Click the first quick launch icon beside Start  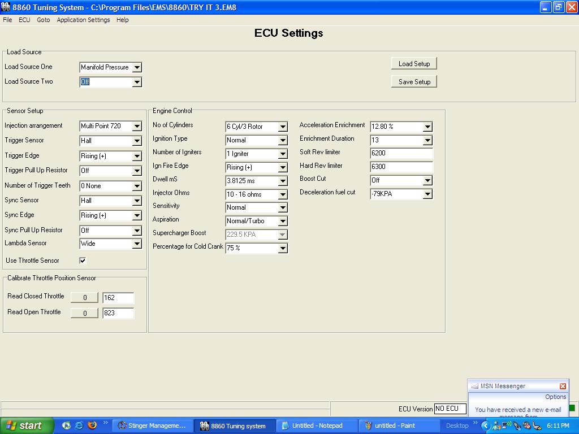[67, 426]
